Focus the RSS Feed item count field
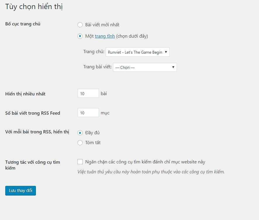Image resolution: width=259 pixels, height=220 pixels. pos(88,113)
